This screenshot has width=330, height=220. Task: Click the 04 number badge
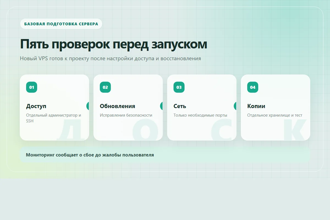[253, 87]
